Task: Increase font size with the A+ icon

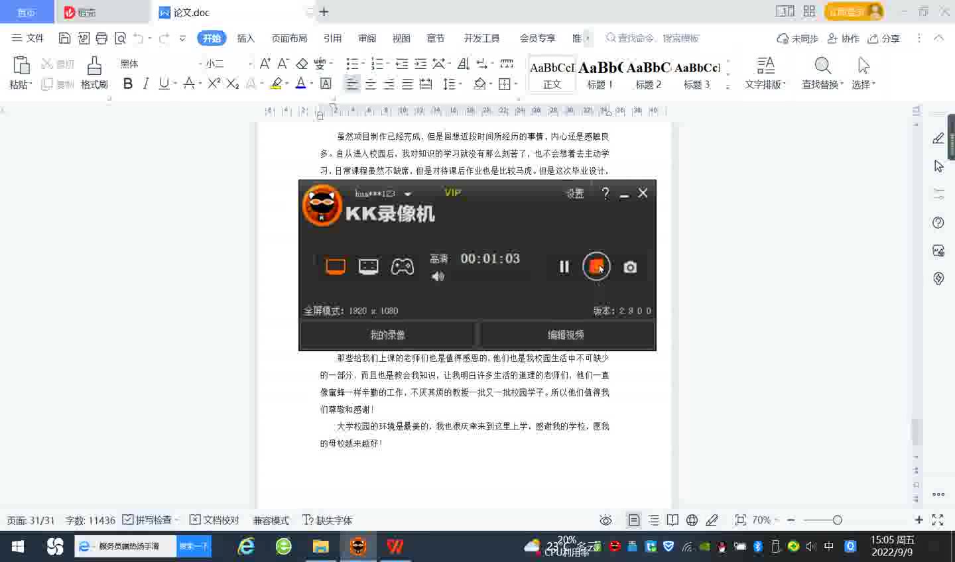Action: click(x=265, y=64)
